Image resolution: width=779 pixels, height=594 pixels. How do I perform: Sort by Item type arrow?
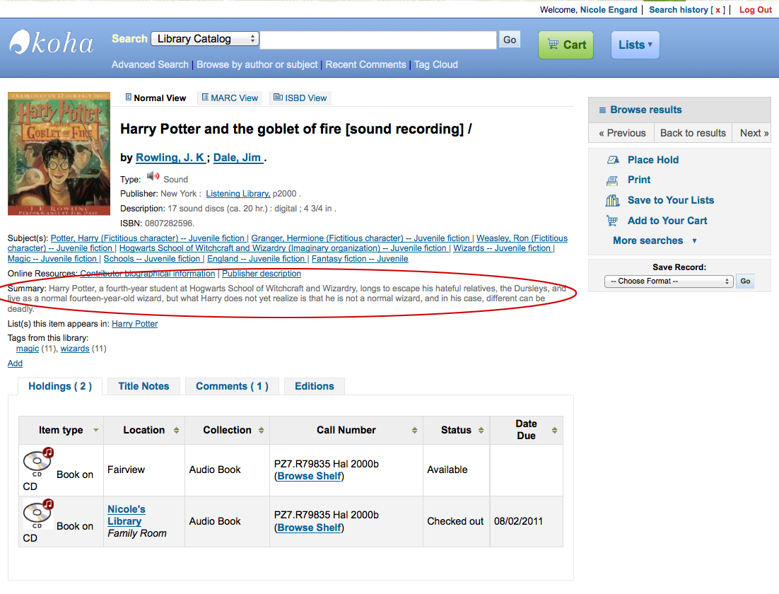coord(95,430)
